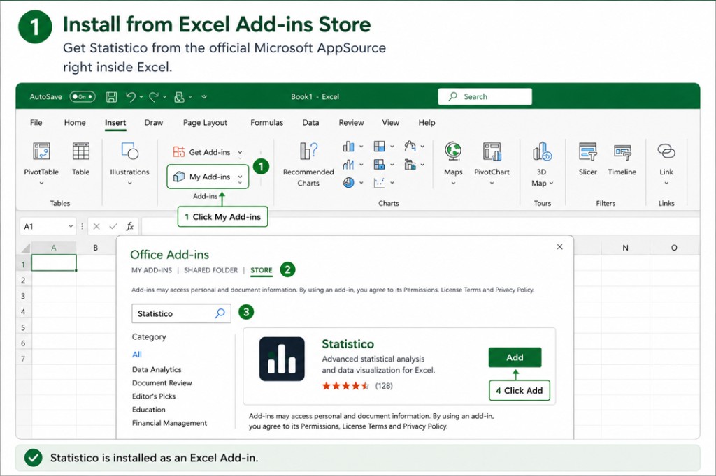Open the Review tab

tap(351, 123)
